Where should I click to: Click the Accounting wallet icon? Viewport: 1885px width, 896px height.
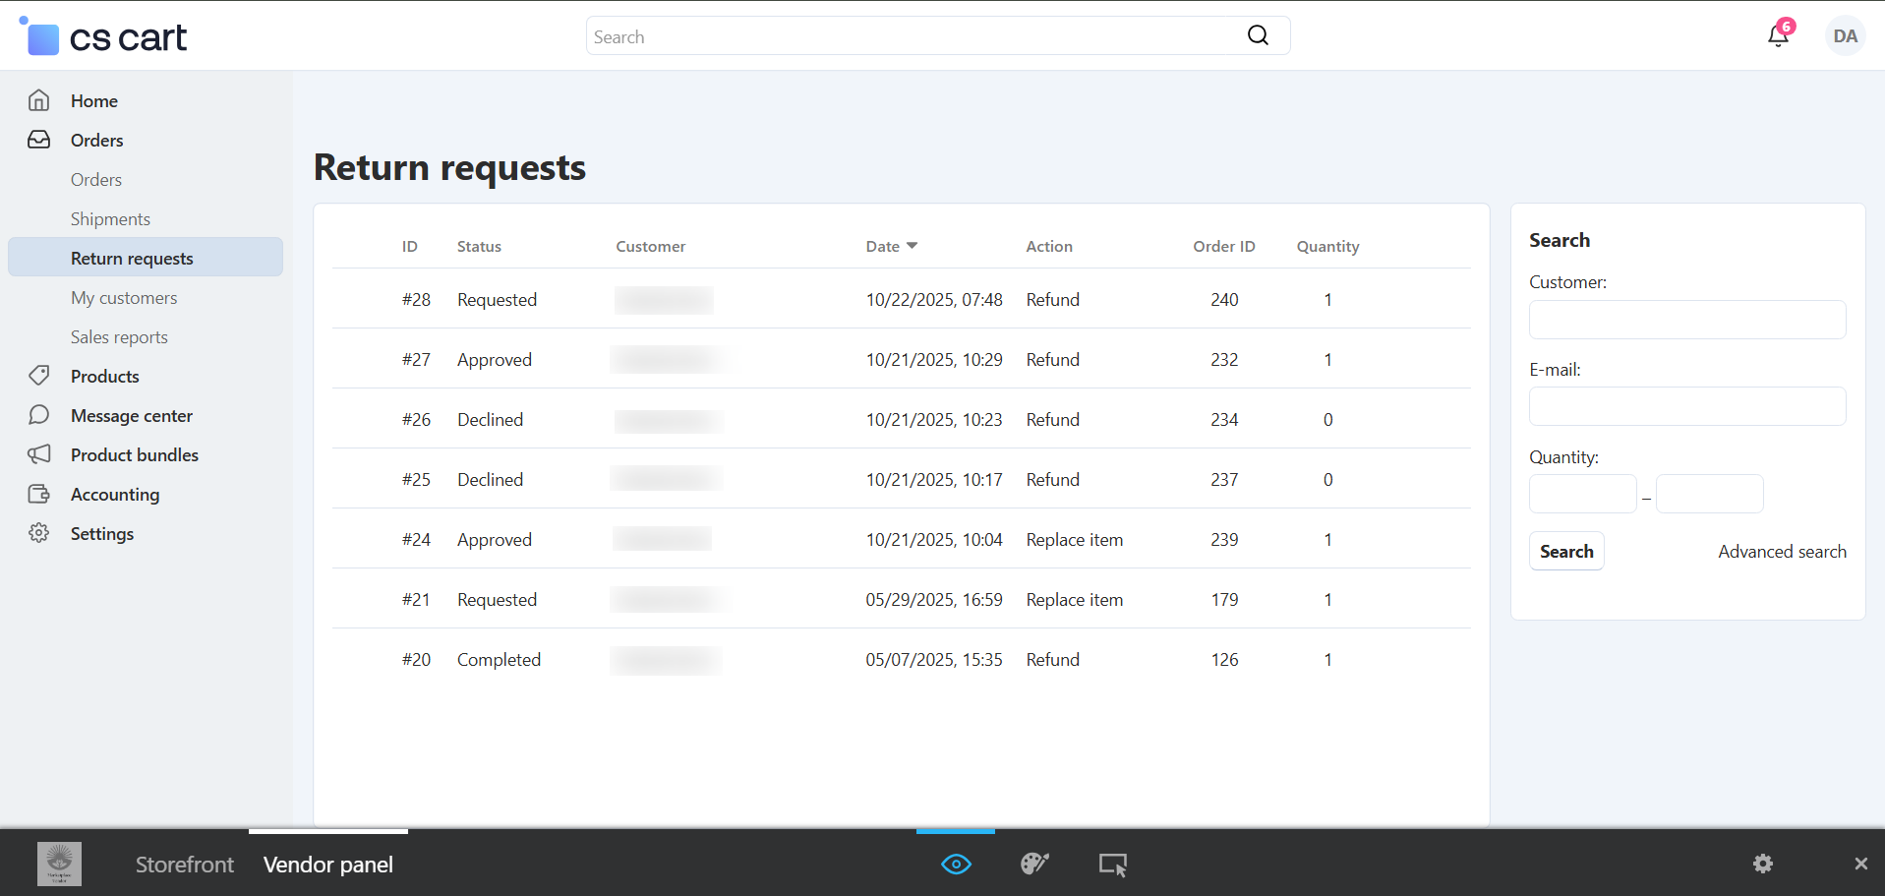click(39, 494)
